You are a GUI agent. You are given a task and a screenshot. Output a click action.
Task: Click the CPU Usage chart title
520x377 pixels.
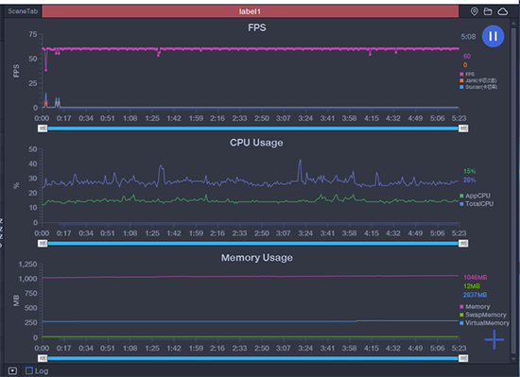pos(256,143)
